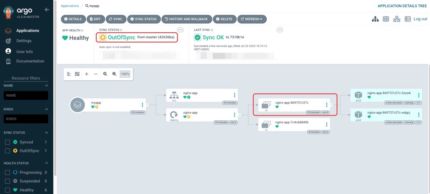Toggle the Healthy health status checkbox
Image resolution: width=430 pixels, height=194 pixels.
pos(7,190)
